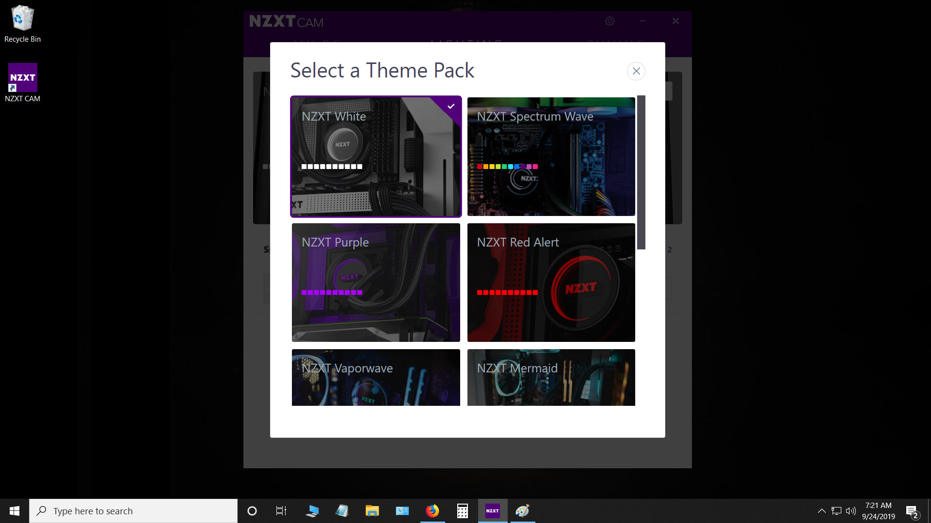Open Calculator from taskbar
Viewport: 931px width, 523px height.
(x=462, y=511)
